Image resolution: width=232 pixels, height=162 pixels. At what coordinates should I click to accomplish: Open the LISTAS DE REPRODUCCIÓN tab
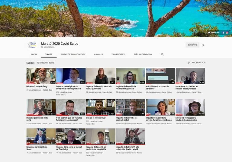point(73,55)
